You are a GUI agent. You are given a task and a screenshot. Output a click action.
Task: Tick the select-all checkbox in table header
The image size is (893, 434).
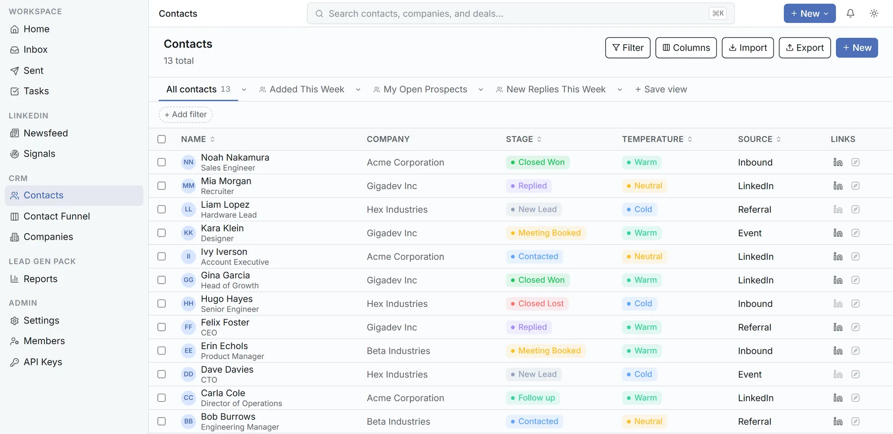click(162, 139)
